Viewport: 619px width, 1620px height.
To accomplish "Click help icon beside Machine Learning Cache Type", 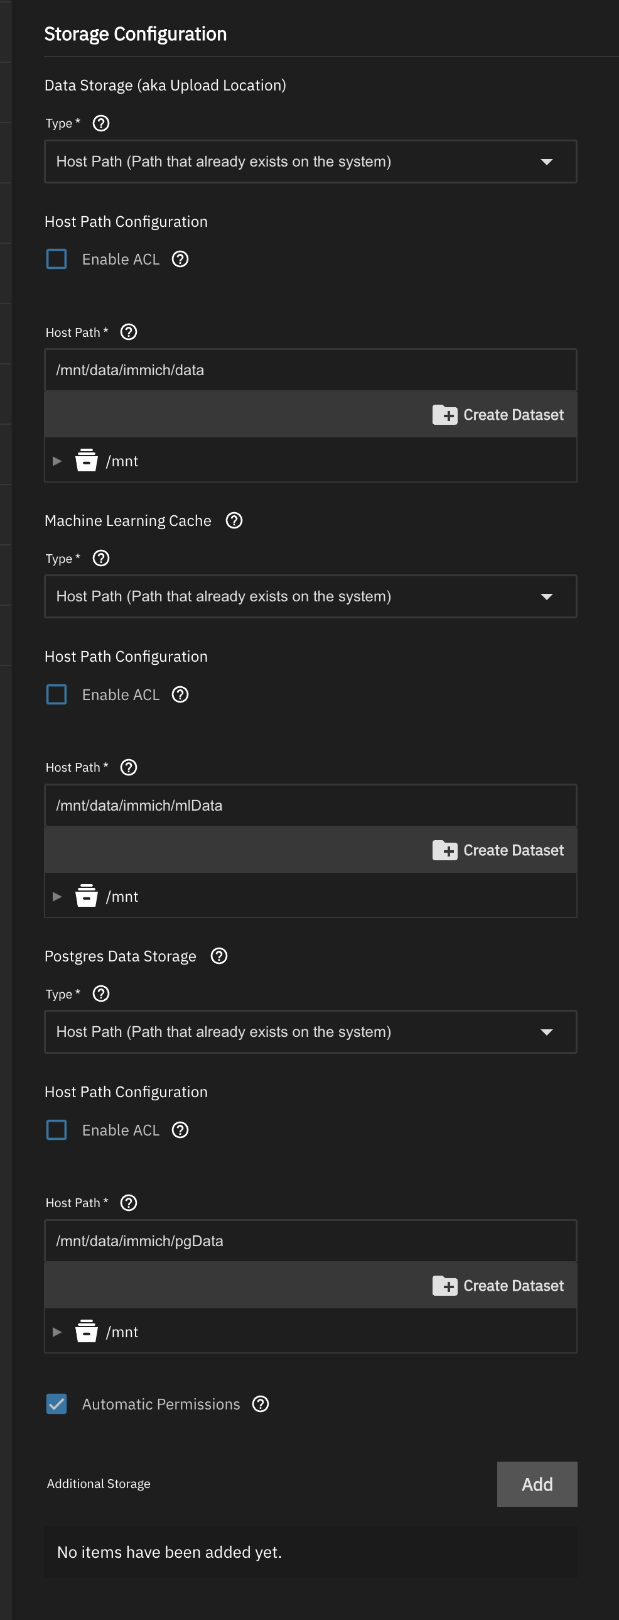I will (x=100, y=559).
